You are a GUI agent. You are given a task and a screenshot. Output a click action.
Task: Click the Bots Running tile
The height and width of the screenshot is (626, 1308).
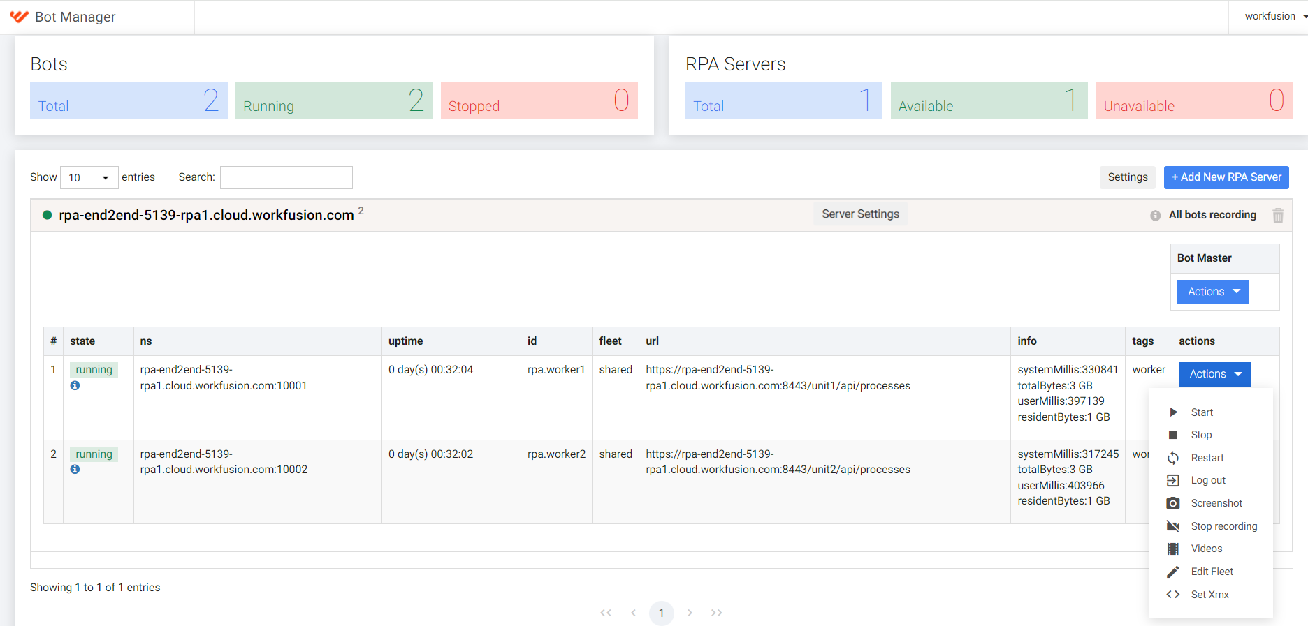click(334, 100)
